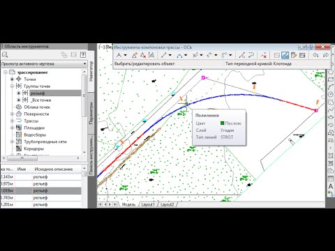This screenshot has height=251, width=335.
Task: Select the Polygon tool in right toolbar
Action: [331, 73]
